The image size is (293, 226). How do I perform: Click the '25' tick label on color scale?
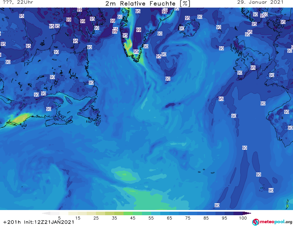(96, 218)
